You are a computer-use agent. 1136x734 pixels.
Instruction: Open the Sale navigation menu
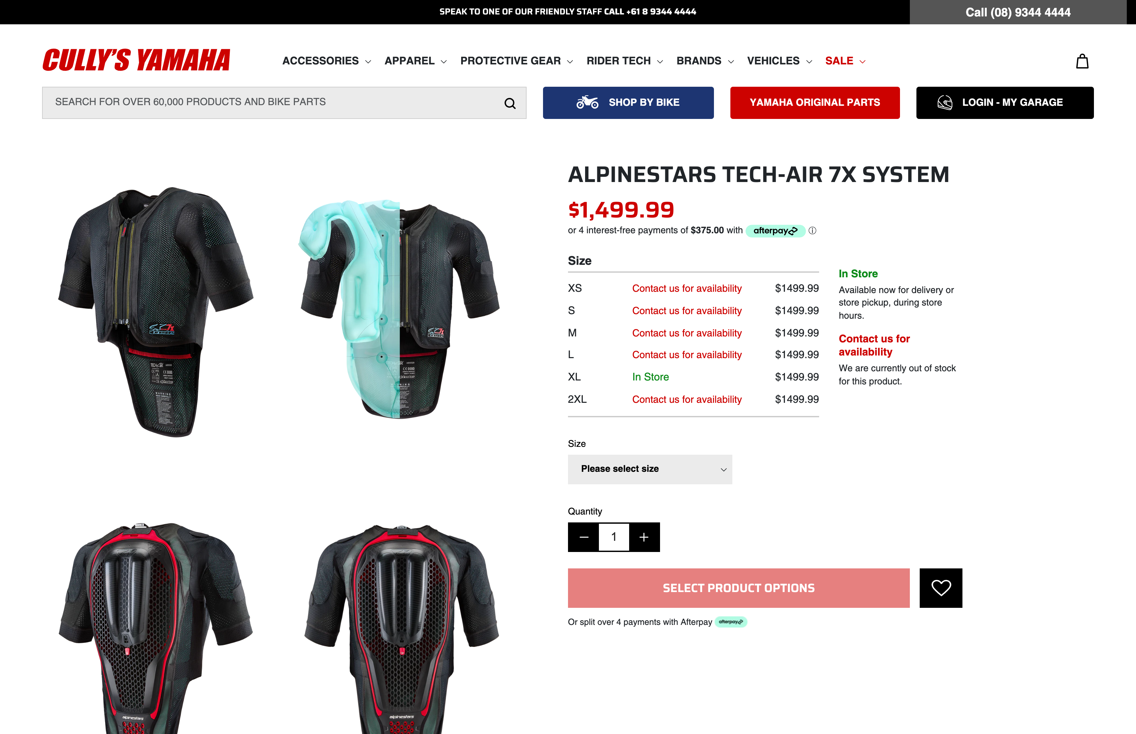[845, 61]
